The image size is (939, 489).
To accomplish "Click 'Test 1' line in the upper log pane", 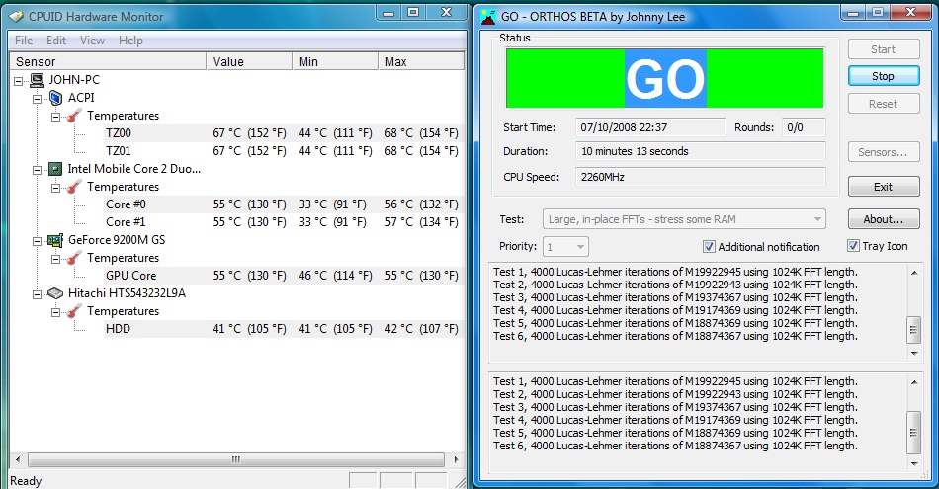I will point(675,272).
